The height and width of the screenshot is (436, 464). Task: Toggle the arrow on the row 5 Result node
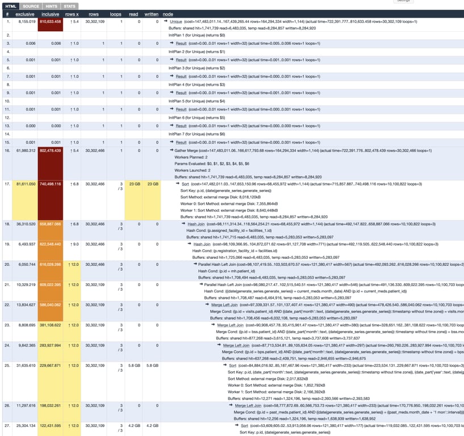[x=172, y=60]
